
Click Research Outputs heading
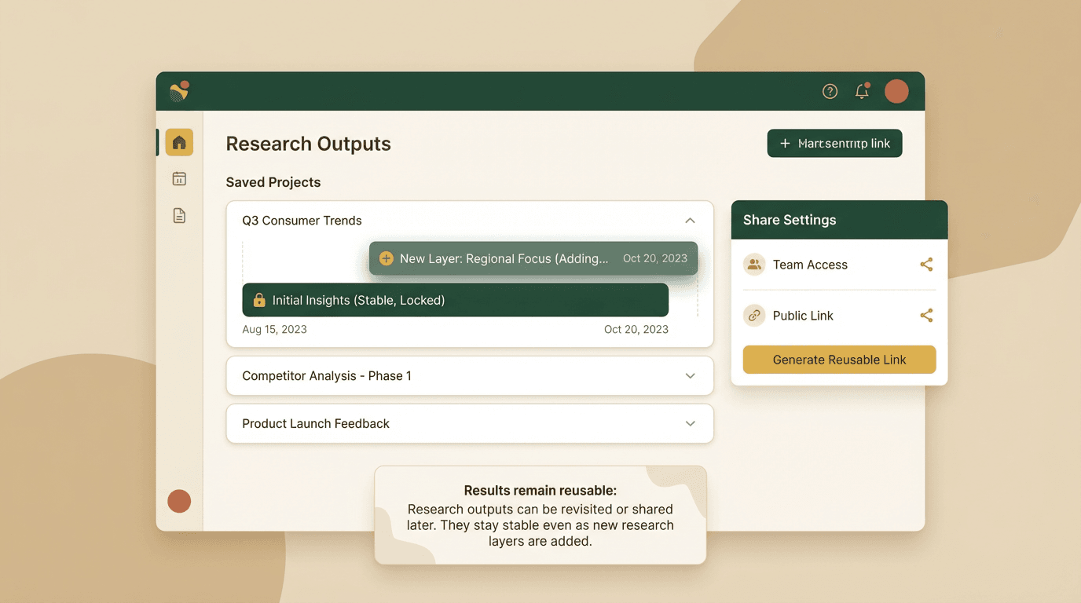click(308, 144)
